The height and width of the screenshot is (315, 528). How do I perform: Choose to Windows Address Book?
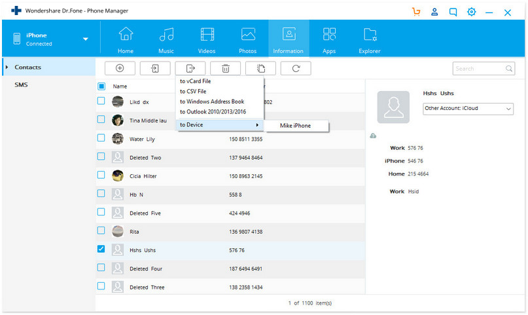[x=212, y=102]
